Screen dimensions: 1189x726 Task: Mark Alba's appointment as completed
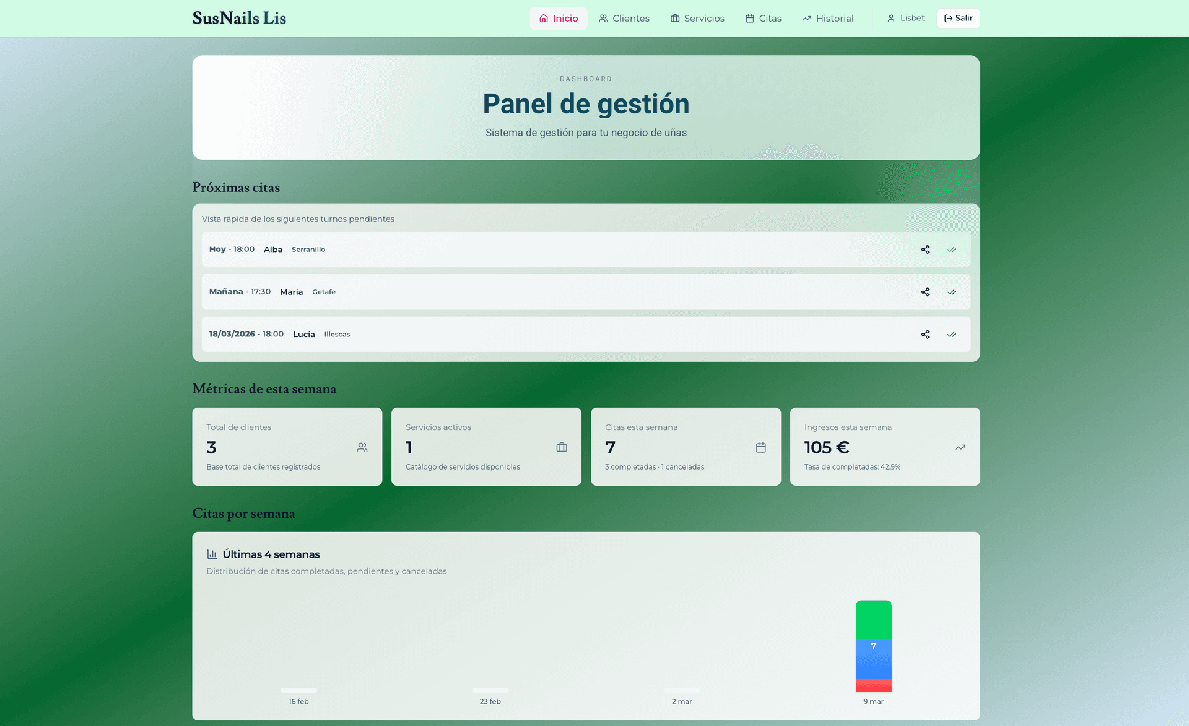951,250
